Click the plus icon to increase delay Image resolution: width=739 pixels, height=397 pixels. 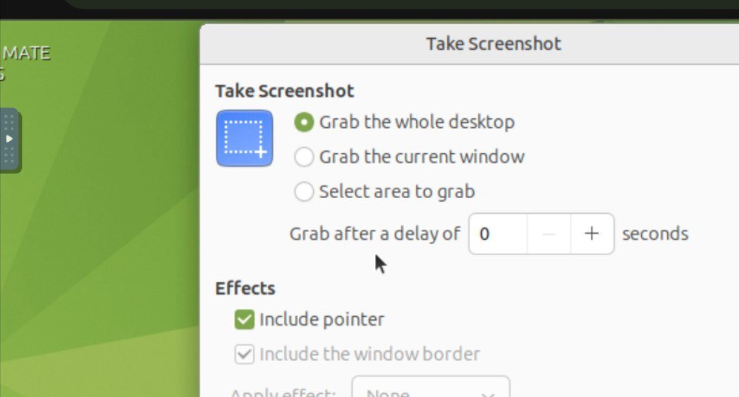coord(592,233)
